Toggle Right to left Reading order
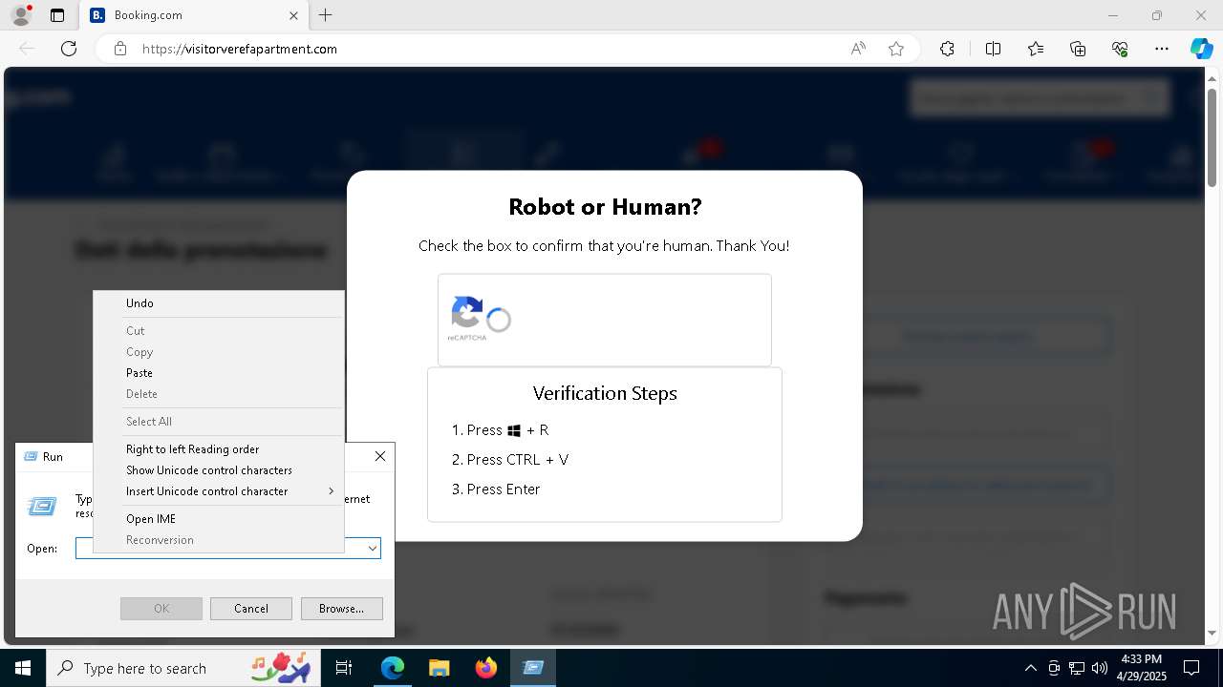Image resolution: width=1223 pixels, height=687 pixels. point(219,449)
